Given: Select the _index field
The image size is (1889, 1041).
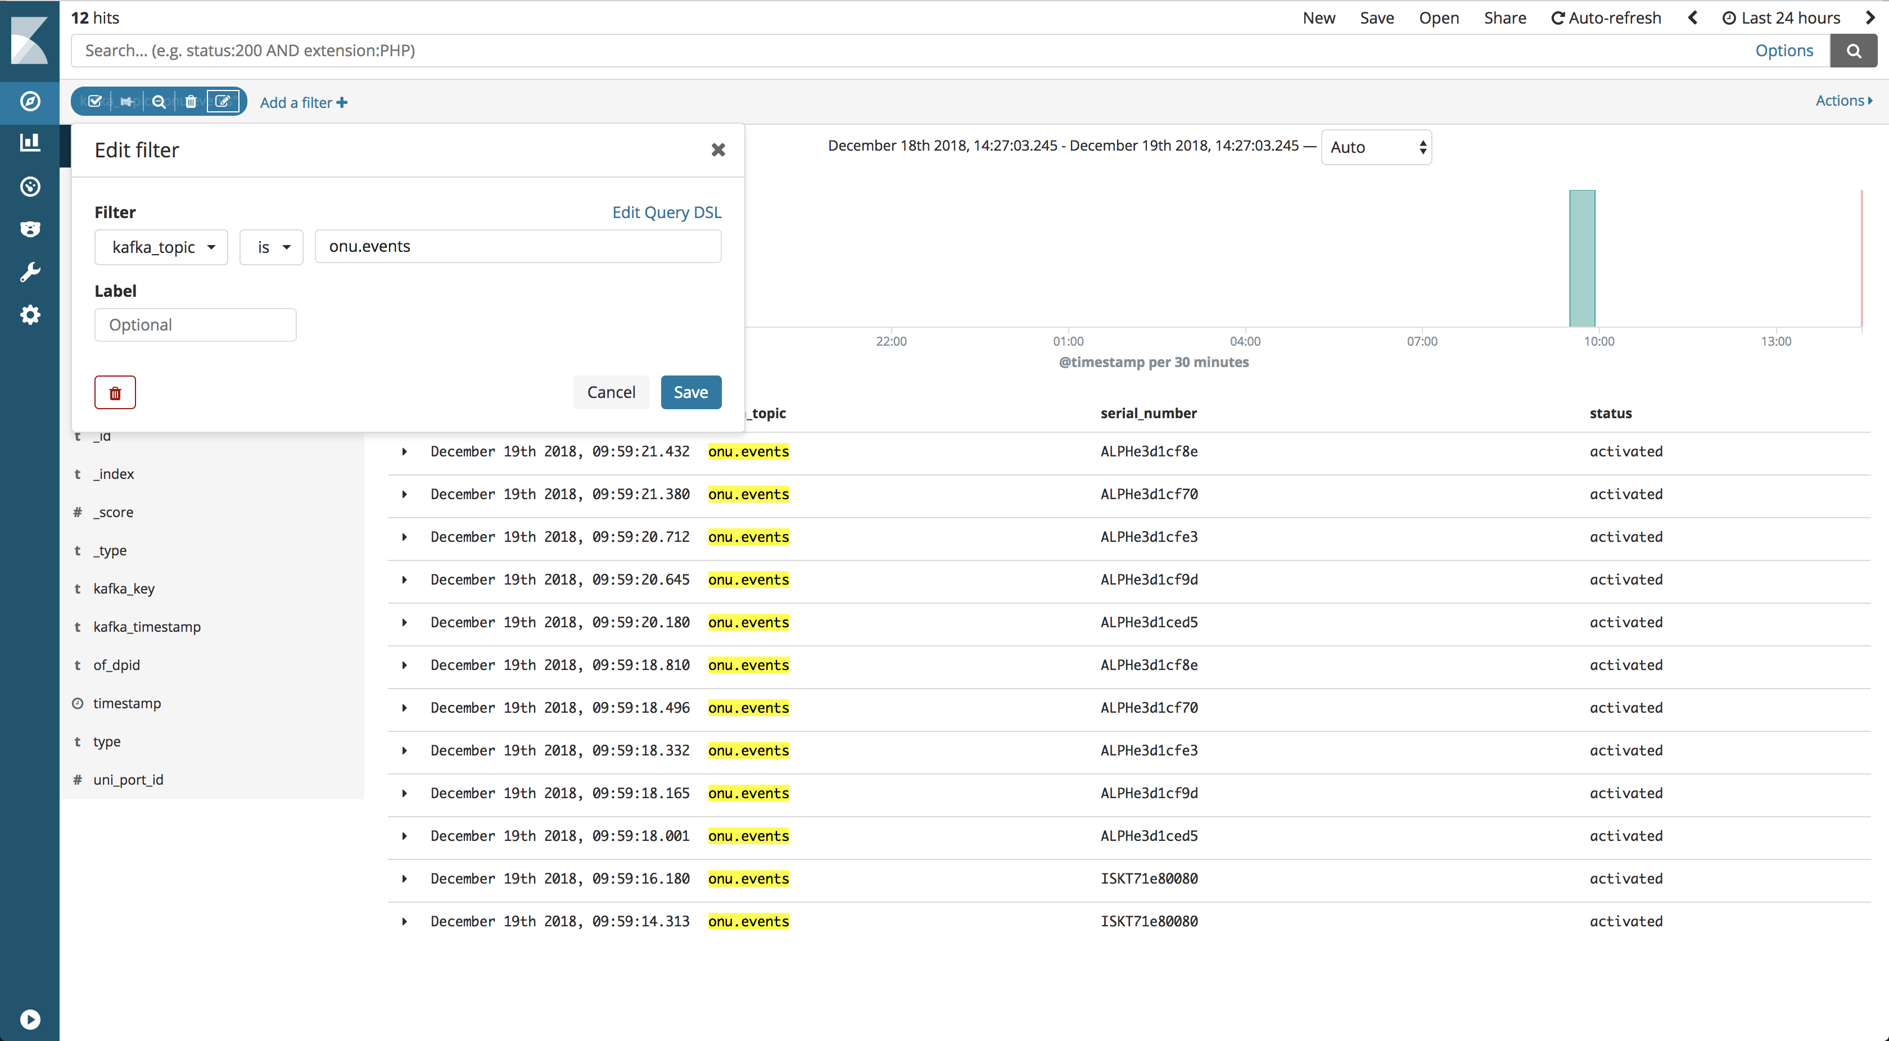Looking at the screenshot, I should tap(114, 474).
